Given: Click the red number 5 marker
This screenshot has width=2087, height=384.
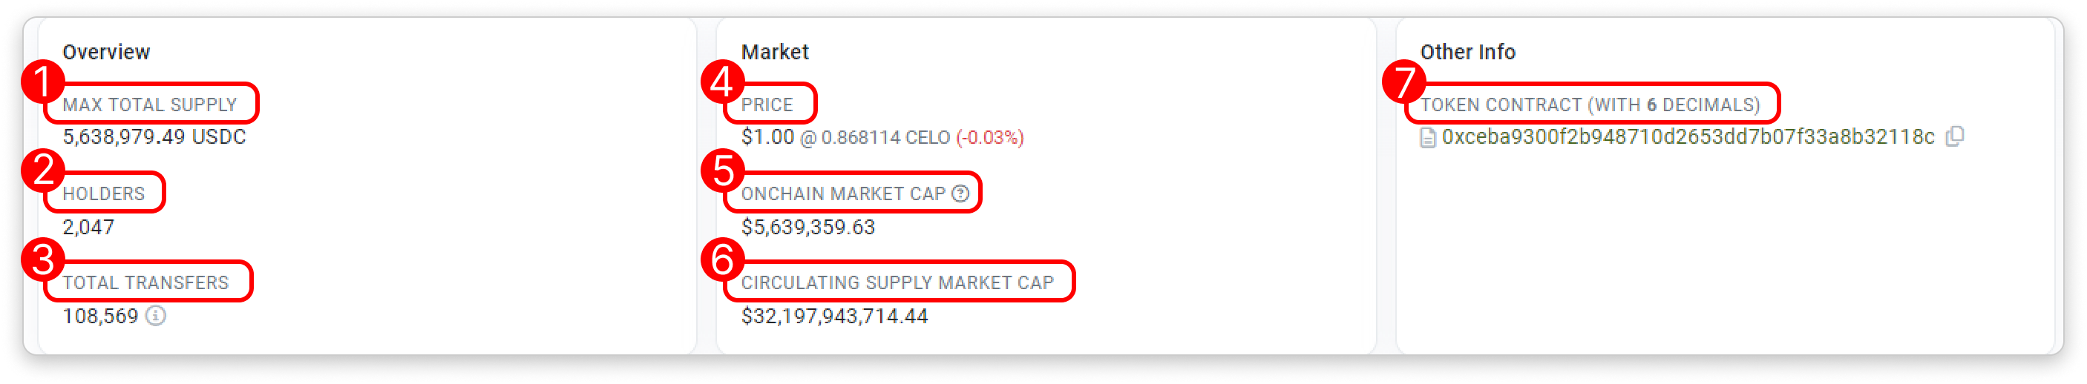Looking at the screenshot, I should point(721,171).
